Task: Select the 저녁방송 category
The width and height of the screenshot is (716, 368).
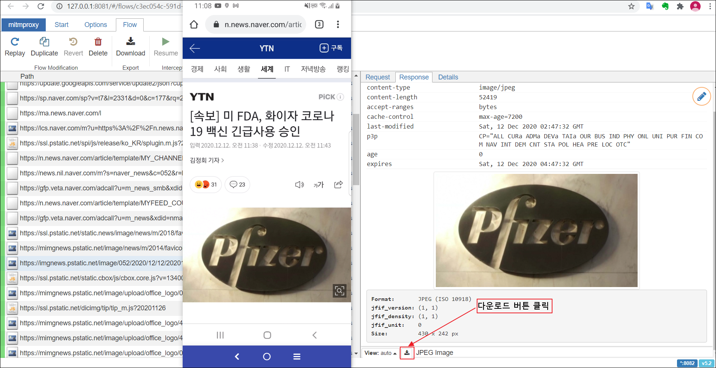Action: click(x=313, y=69)
